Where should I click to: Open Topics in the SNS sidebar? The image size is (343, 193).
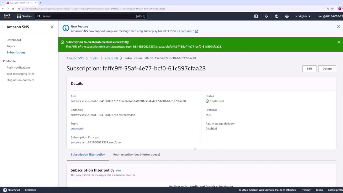[11, 46]
